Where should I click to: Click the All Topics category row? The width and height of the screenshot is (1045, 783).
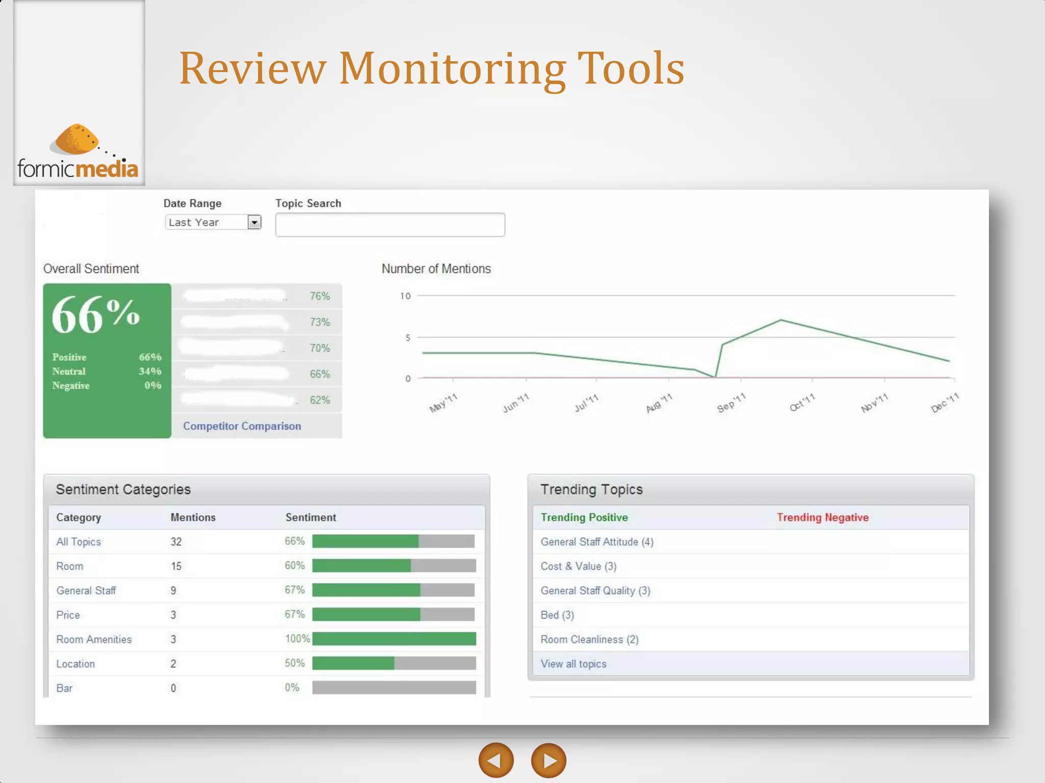coord(266,541)
